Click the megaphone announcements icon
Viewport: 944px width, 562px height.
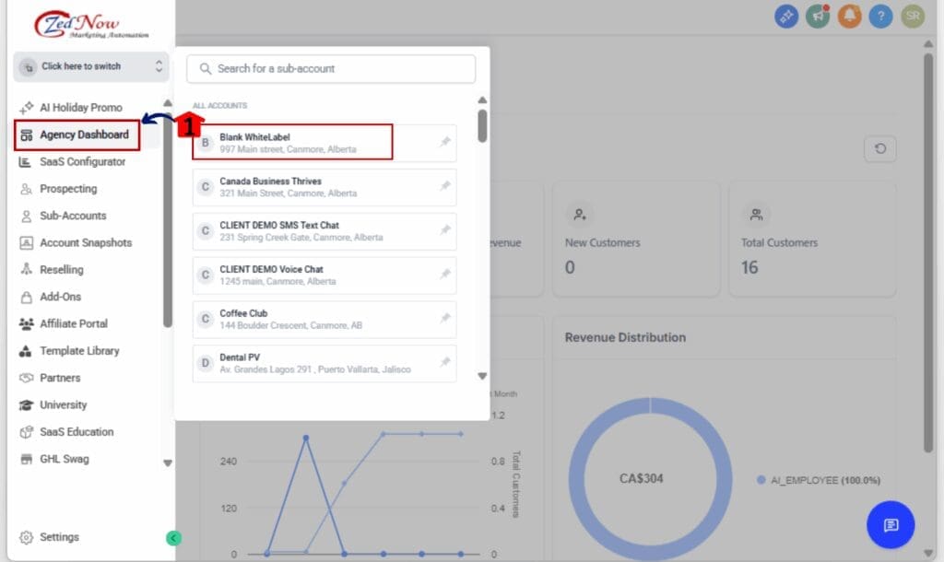point(817,16)
